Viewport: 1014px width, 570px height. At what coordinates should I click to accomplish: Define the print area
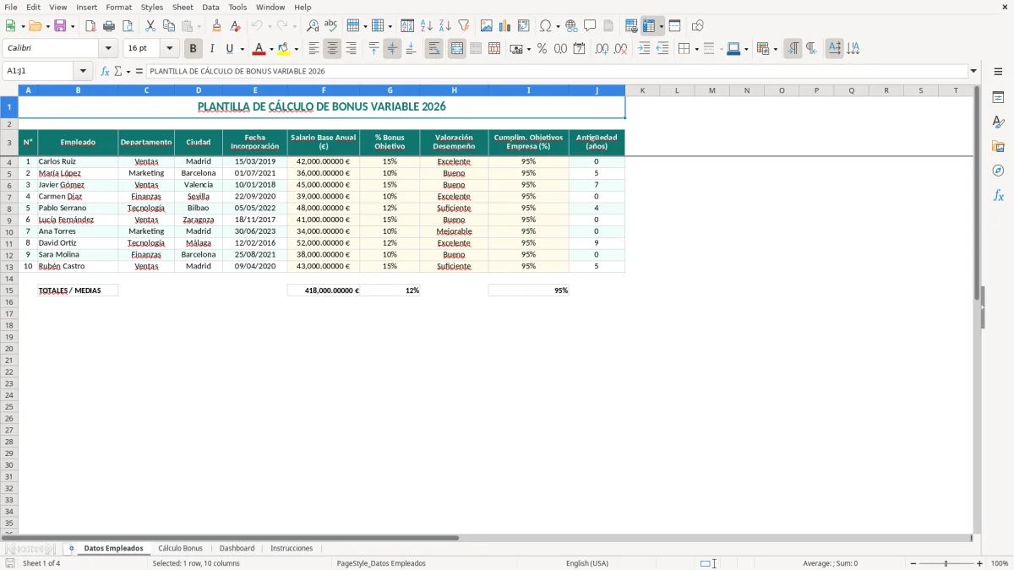(x=631, y=26)
